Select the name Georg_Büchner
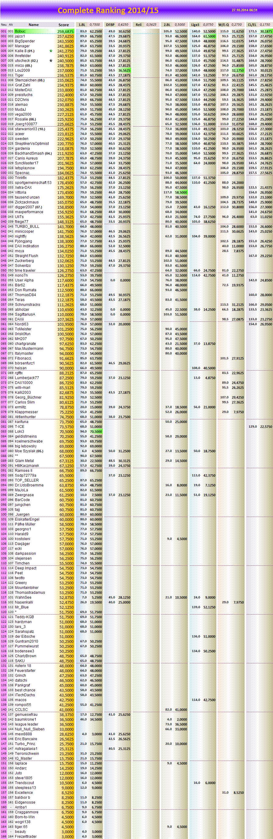 [x=28, y=397]
